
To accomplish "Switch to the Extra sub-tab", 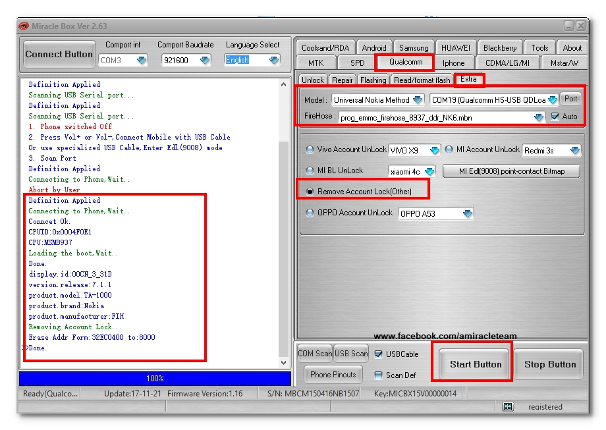I will point(468,79).
